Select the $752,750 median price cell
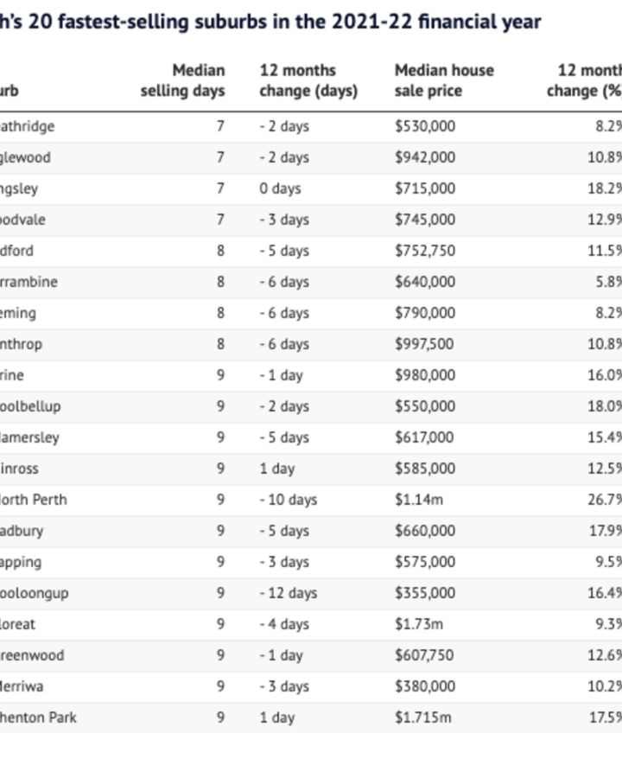This screenshot has width=622, height=778. click(x=425, y=251)
